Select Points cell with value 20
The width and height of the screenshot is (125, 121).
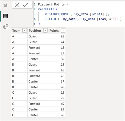[x=57, y=87]
